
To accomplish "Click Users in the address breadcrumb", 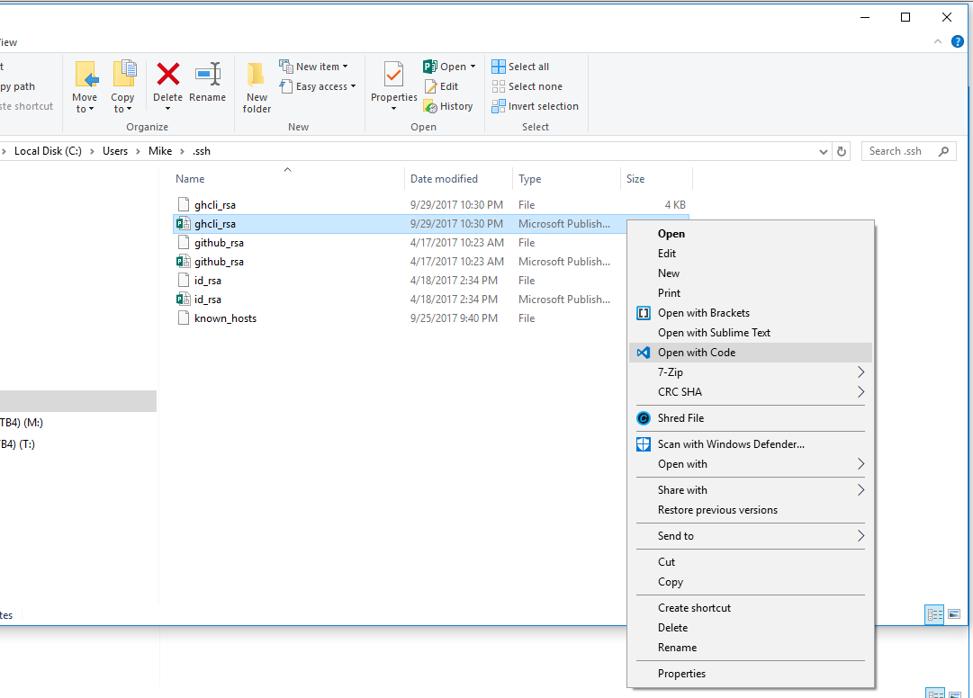I will pos(115,151).
